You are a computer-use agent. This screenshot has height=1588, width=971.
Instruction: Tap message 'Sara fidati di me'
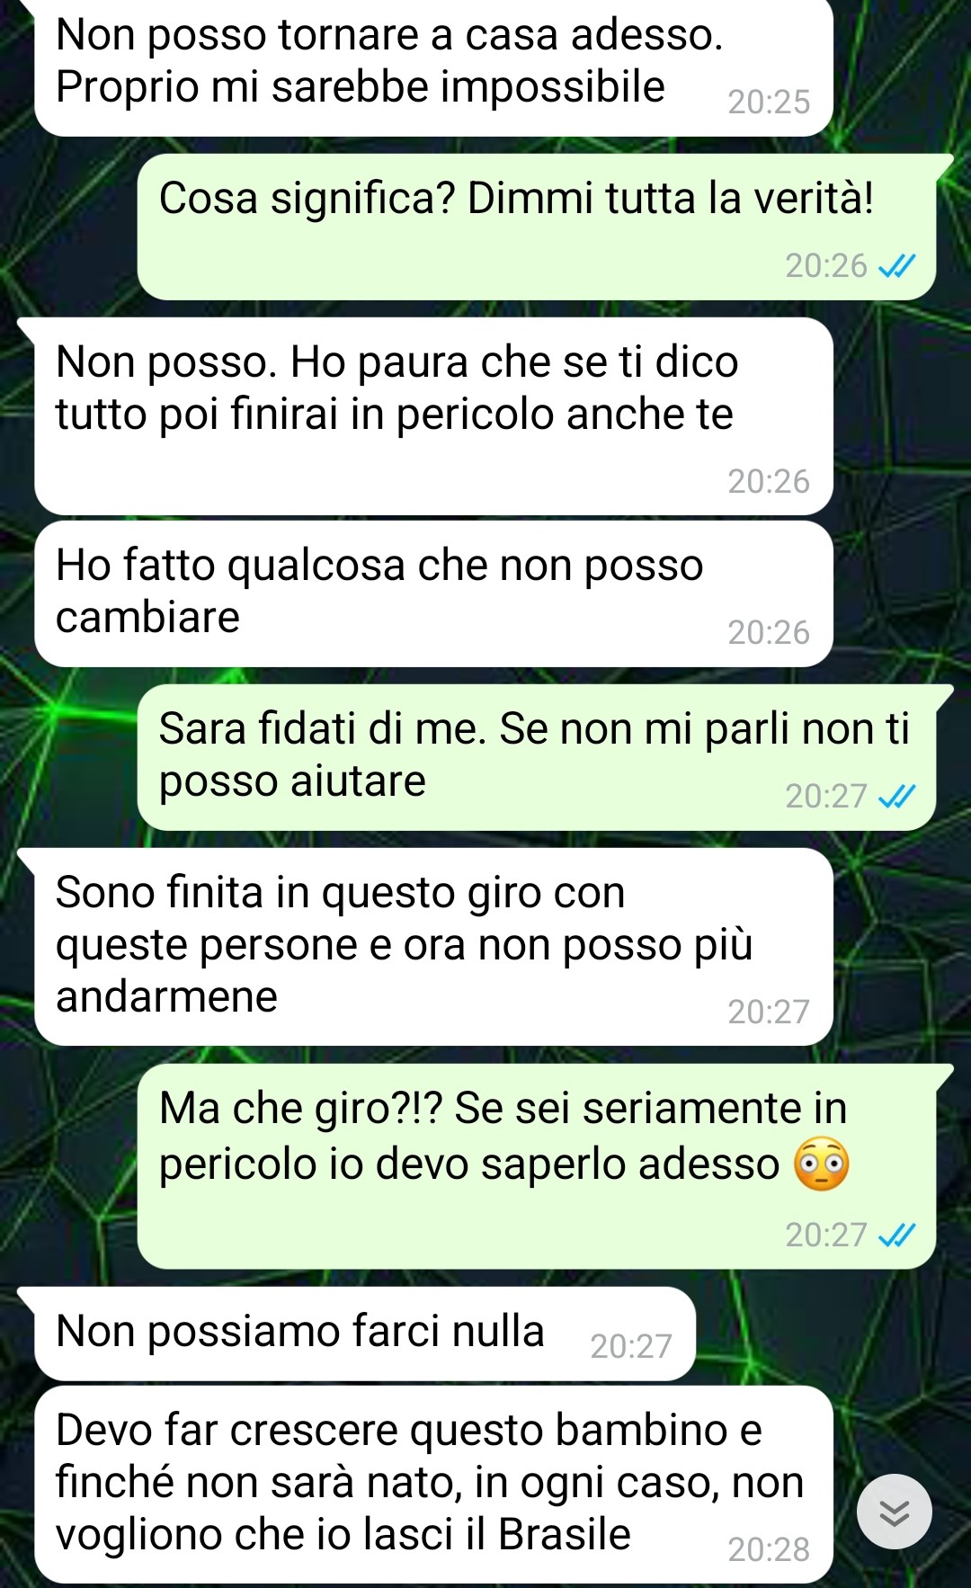point(537,757)
